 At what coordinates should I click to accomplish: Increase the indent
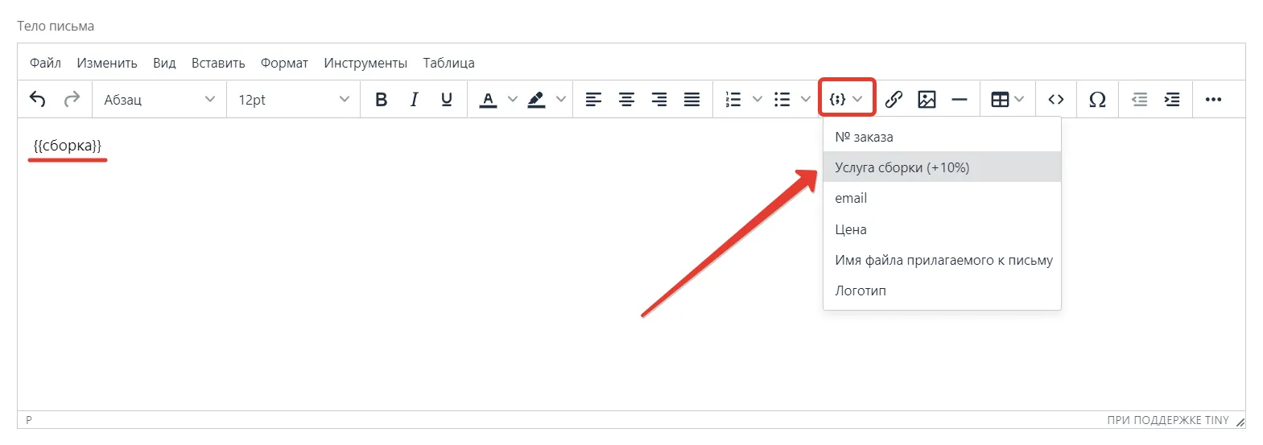[x=1172, y=99]
